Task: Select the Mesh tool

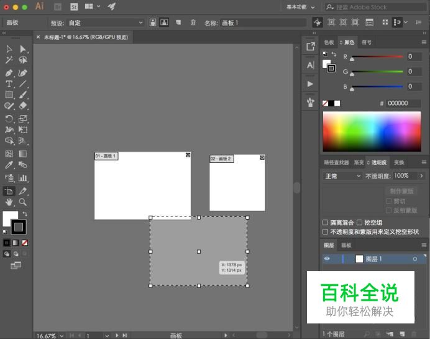Action: (9, 154)
